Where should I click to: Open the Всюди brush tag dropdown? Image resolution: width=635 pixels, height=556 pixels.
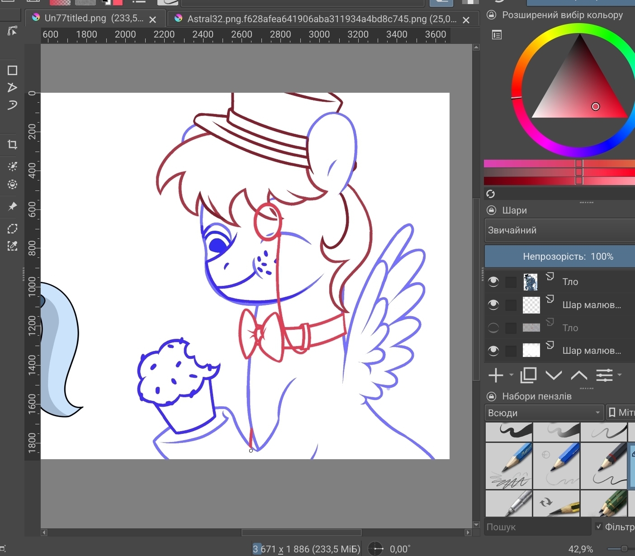point(544,413)
